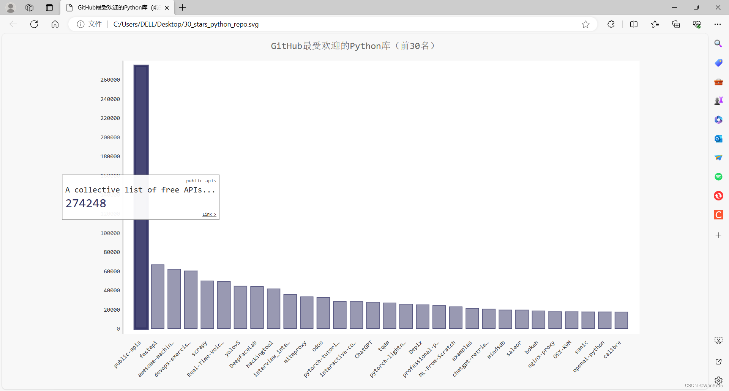The height and width of the screenshot is (391, 729).
Task: Add a sidebar app with plus icon
Action: 718,235
